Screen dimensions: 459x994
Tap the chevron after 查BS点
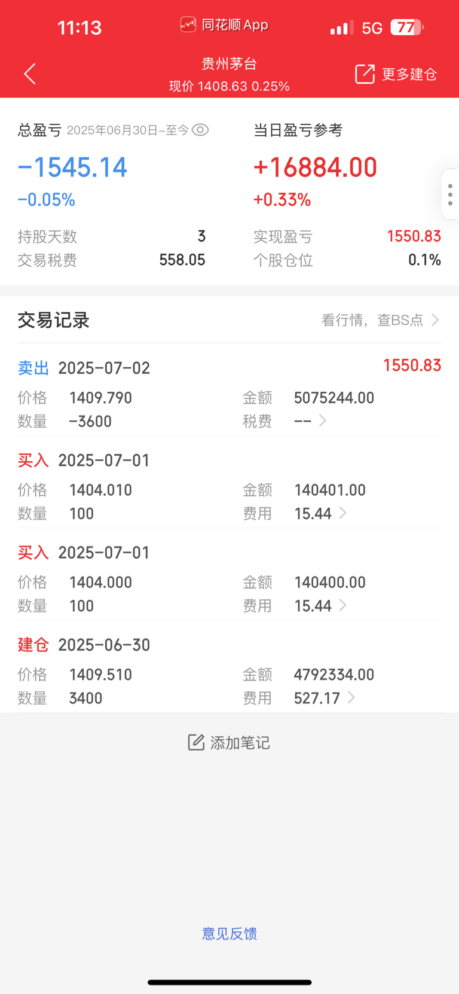point(435,320)
